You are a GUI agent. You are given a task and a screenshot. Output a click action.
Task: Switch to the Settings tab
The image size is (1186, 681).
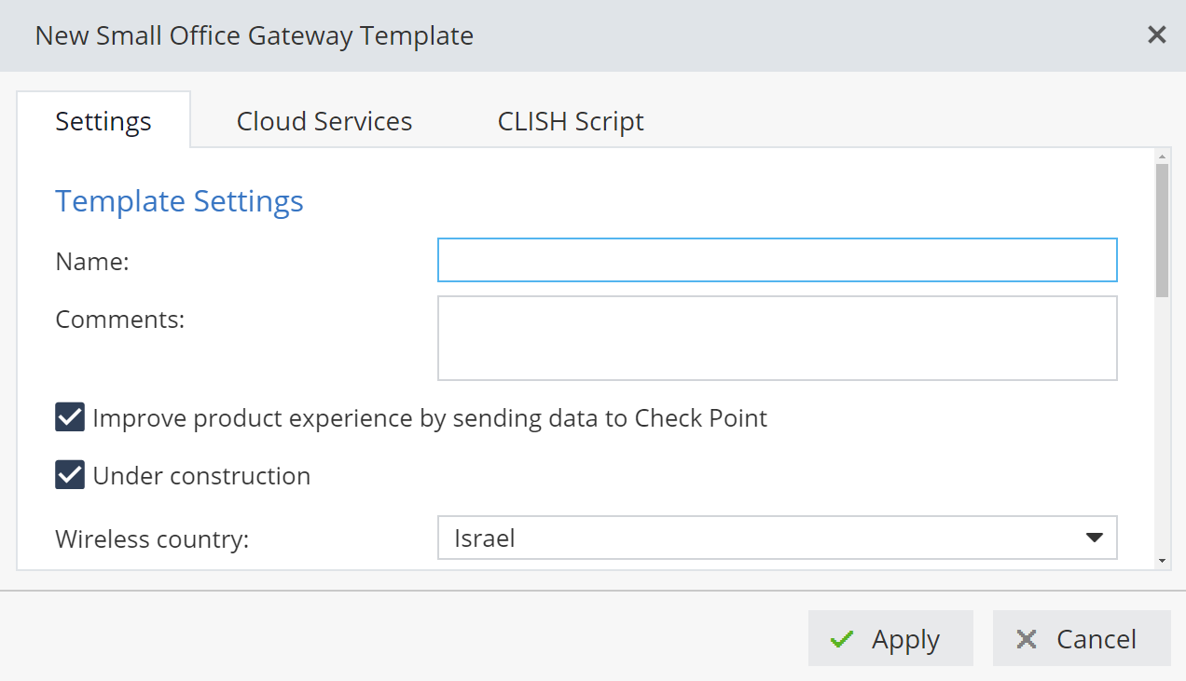[103, 120]
